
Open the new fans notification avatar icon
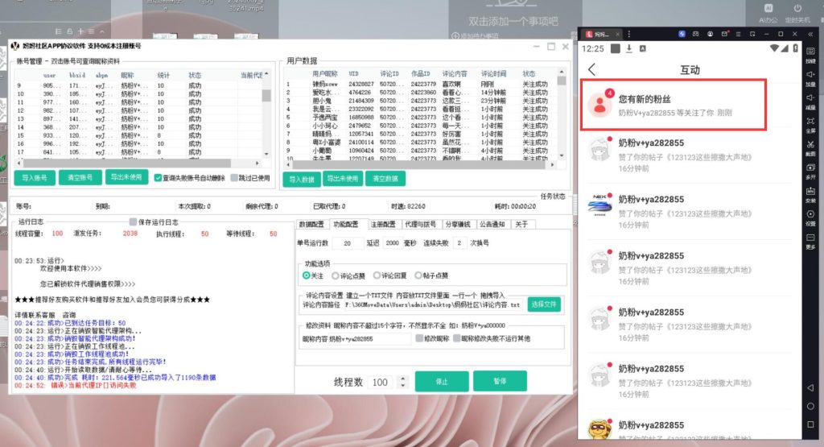pyautogui.click(x=598, y=103)
